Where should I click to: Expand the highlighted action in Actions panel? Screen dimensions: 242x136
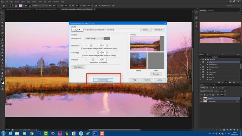click(x=208, y=62)
